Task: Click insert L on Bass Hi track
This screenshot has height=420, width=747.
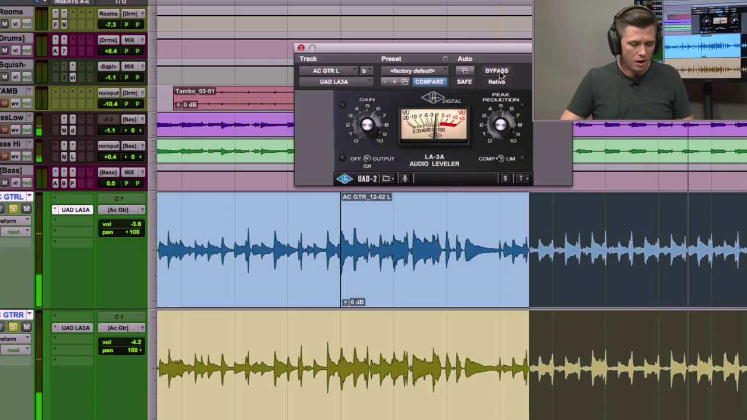Action: click(x=72, y=156)
